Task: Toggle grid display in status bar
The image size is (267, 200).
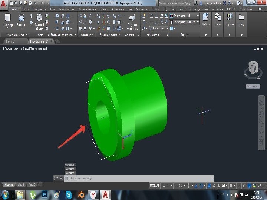Action: 164,185
